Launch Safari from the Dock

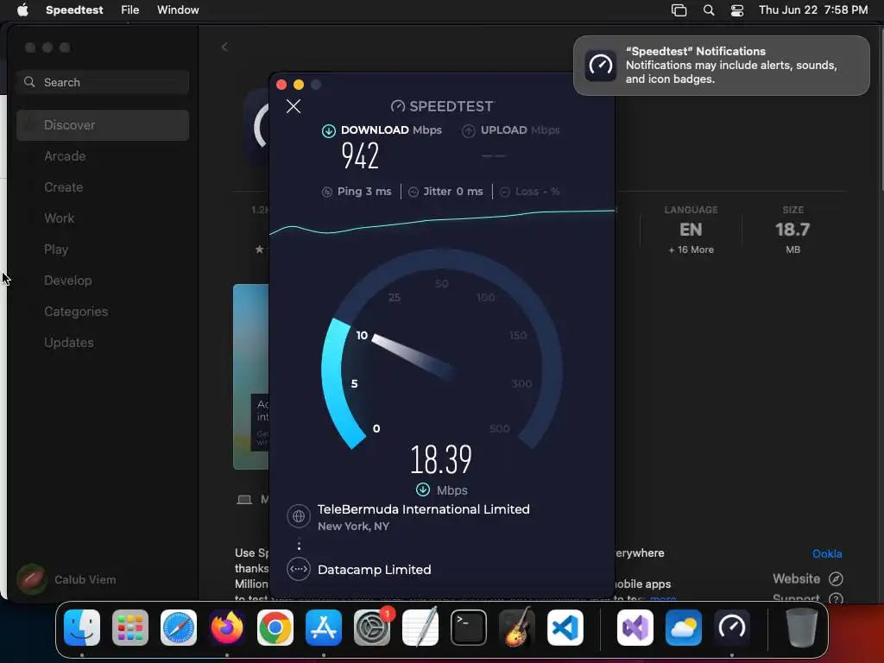point(179,627)
